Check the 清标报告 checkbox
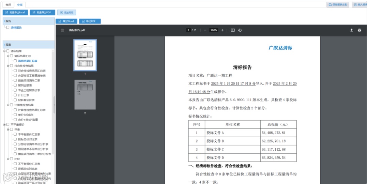 click(x=8, y=28)
